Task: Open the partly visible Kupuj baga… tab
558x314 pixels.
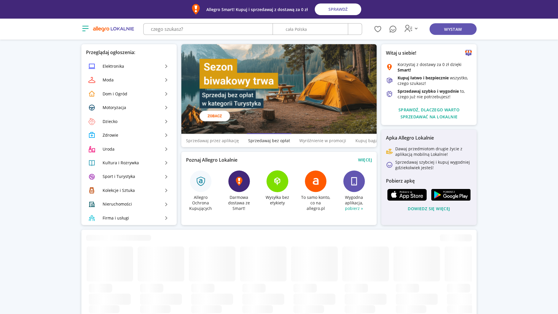Action: [x=366, y=141]
